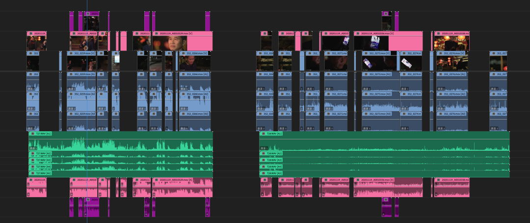Click the fx badge on T28.WAV [A1] clip

(x=263, y=133)
